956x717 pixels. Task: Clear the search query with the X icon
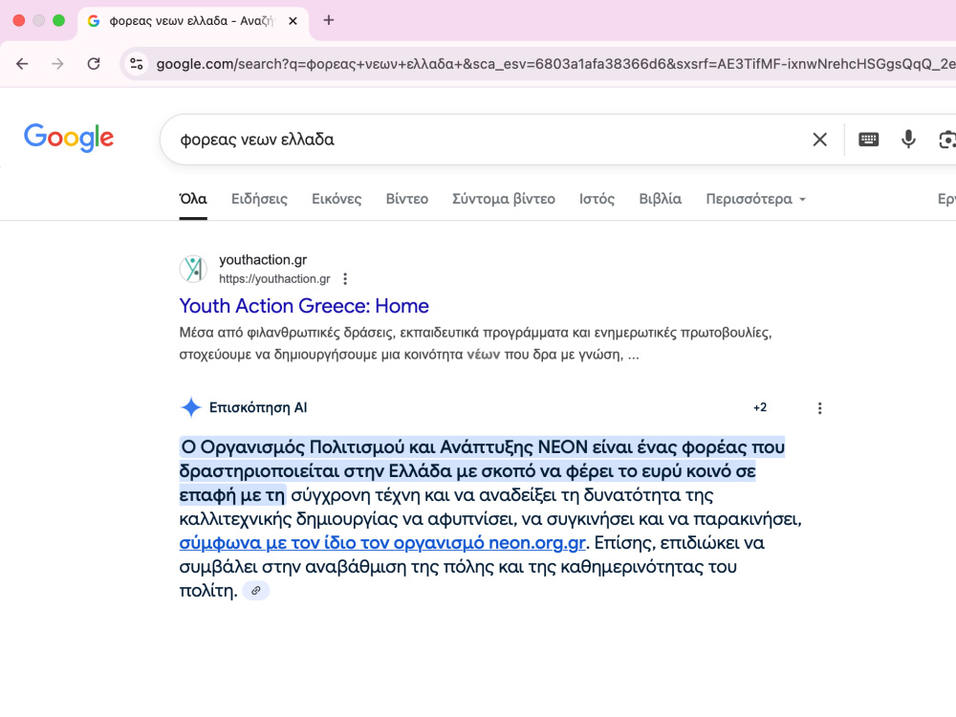tap(820, 140)
